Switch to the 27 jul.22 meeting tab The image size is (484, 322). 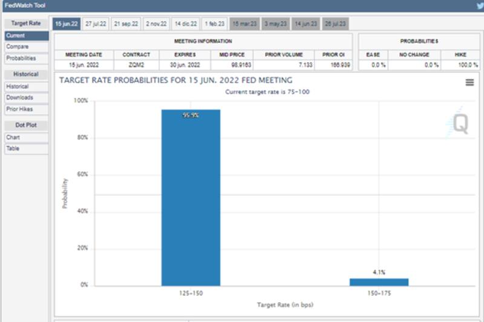(96, 24)
